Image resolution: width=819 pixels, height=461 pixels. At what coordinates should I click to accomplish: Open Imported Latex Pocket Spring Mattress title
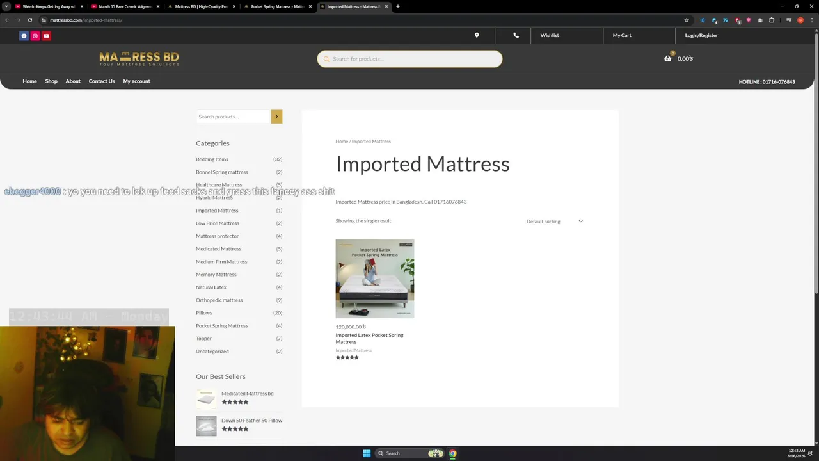click(x=369, y=338)
